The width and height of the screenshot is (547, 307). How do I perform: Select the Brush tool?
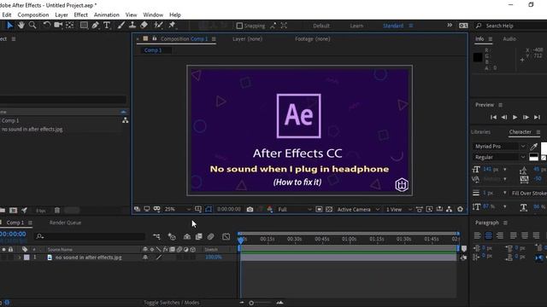tap(121, 25)
